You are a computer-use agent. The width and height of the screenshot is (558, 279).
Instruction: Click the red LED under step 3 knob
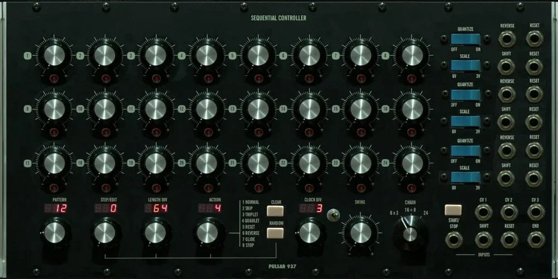(156, 79)
